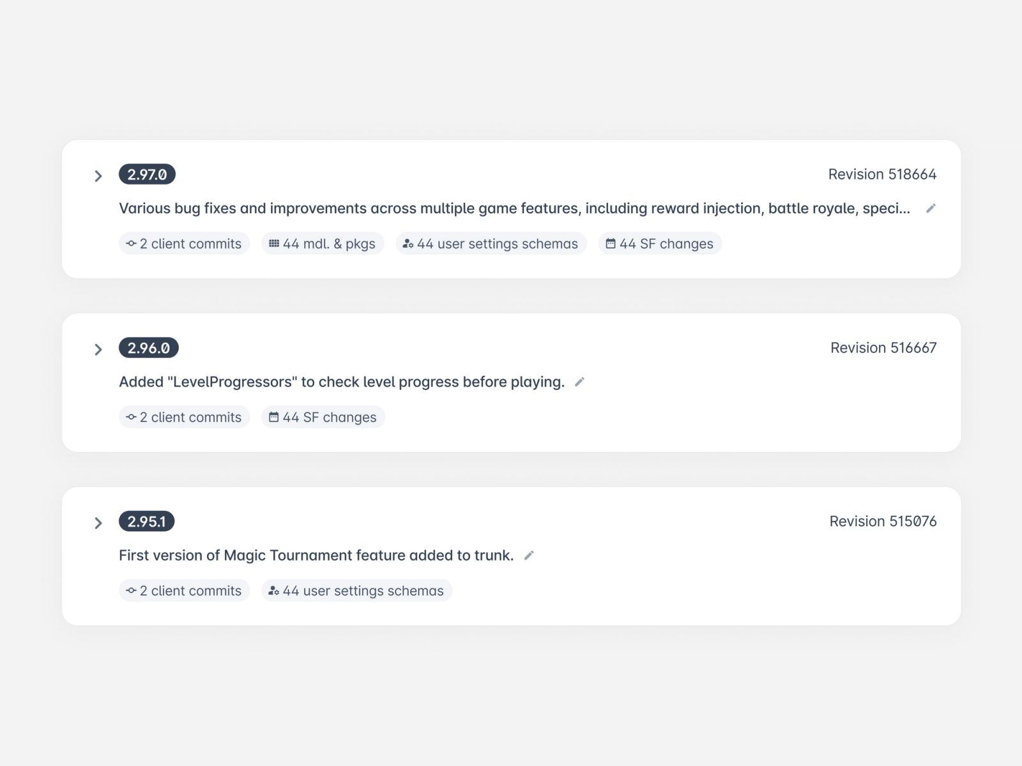
Task: Click user-gear icon in 2.95.1 settings schemas chip
Action: 273,590
